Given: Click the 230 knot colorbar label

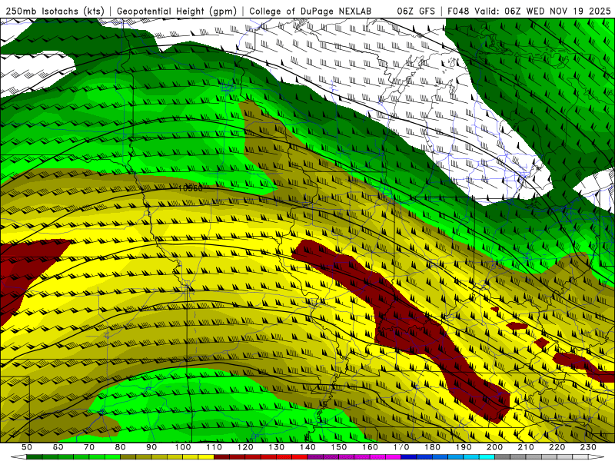Looking at the screenshot, I should point(588,447).
